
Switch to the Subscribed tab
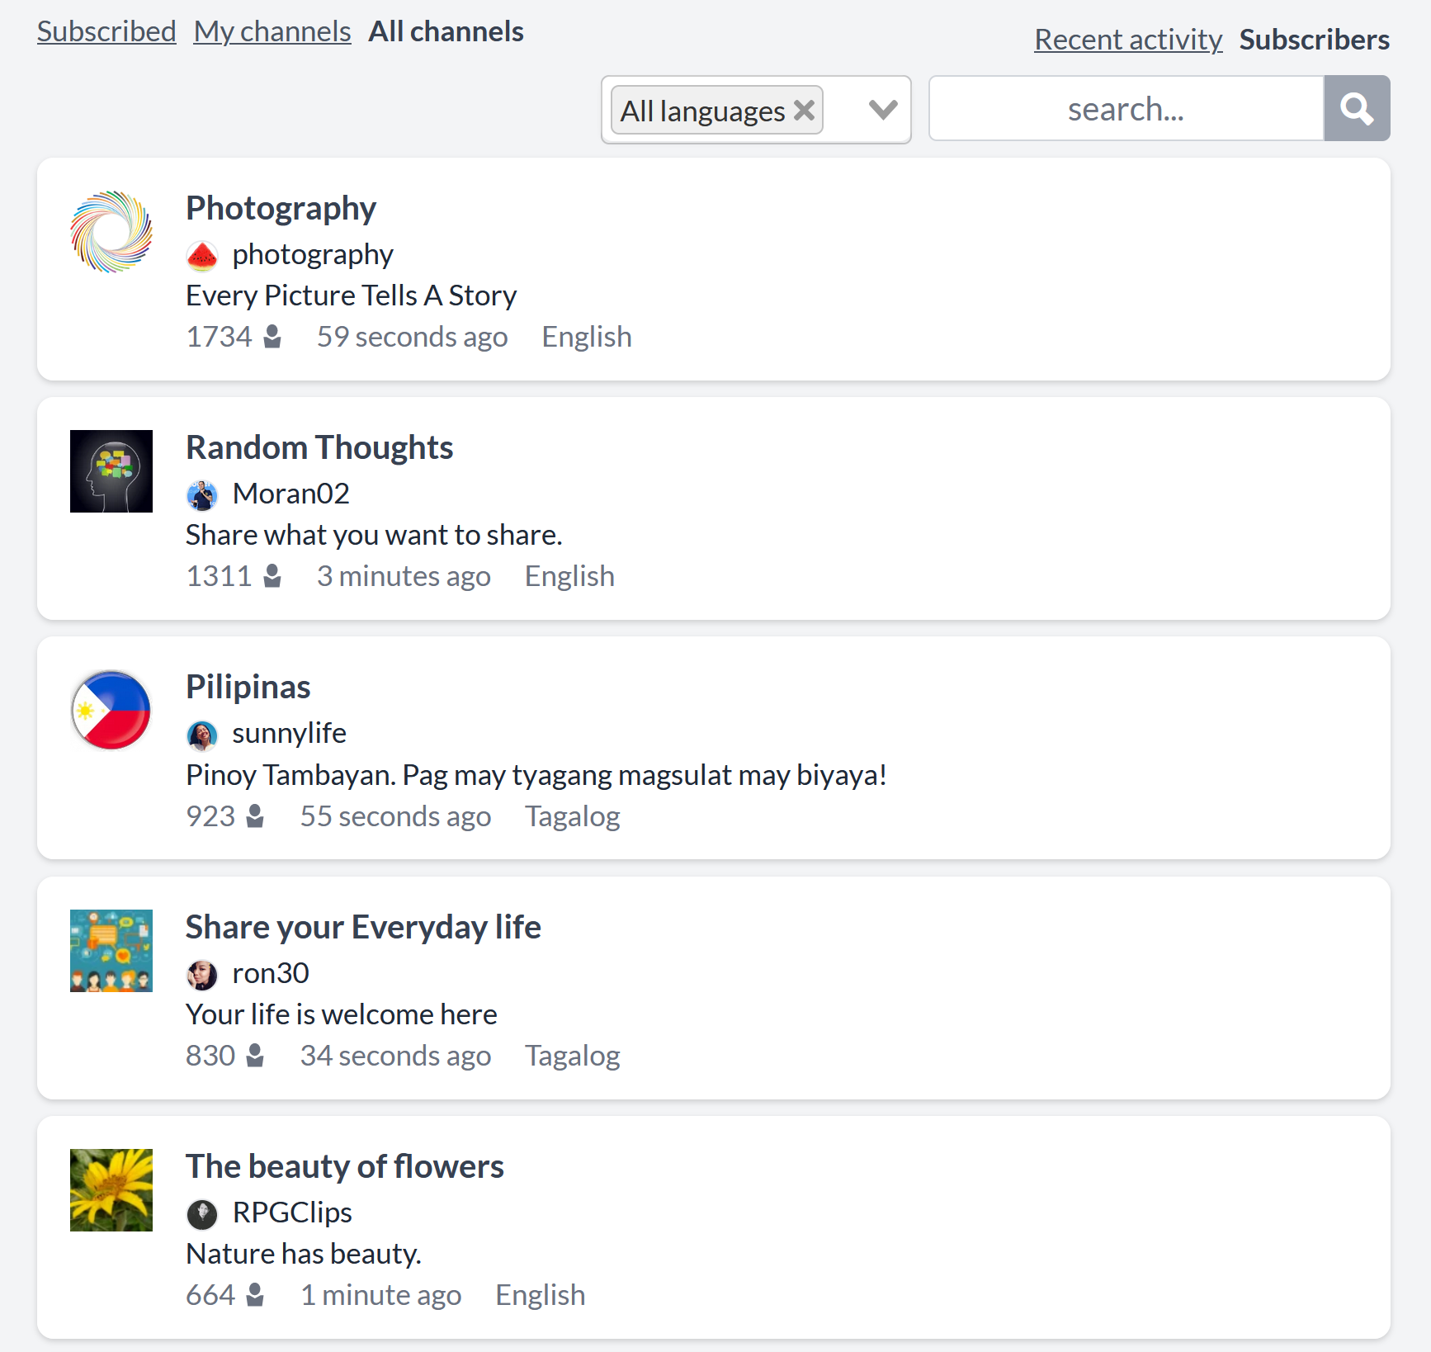pos(106,31)
